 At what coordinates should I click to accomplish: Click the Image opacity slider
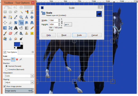click(x=19, y=91)
